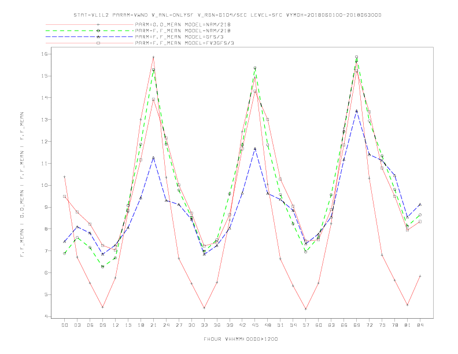Click x-axis tick label 84
This screenshot has height=354, width=458.
pyautogui.click(x=420, y=325)
